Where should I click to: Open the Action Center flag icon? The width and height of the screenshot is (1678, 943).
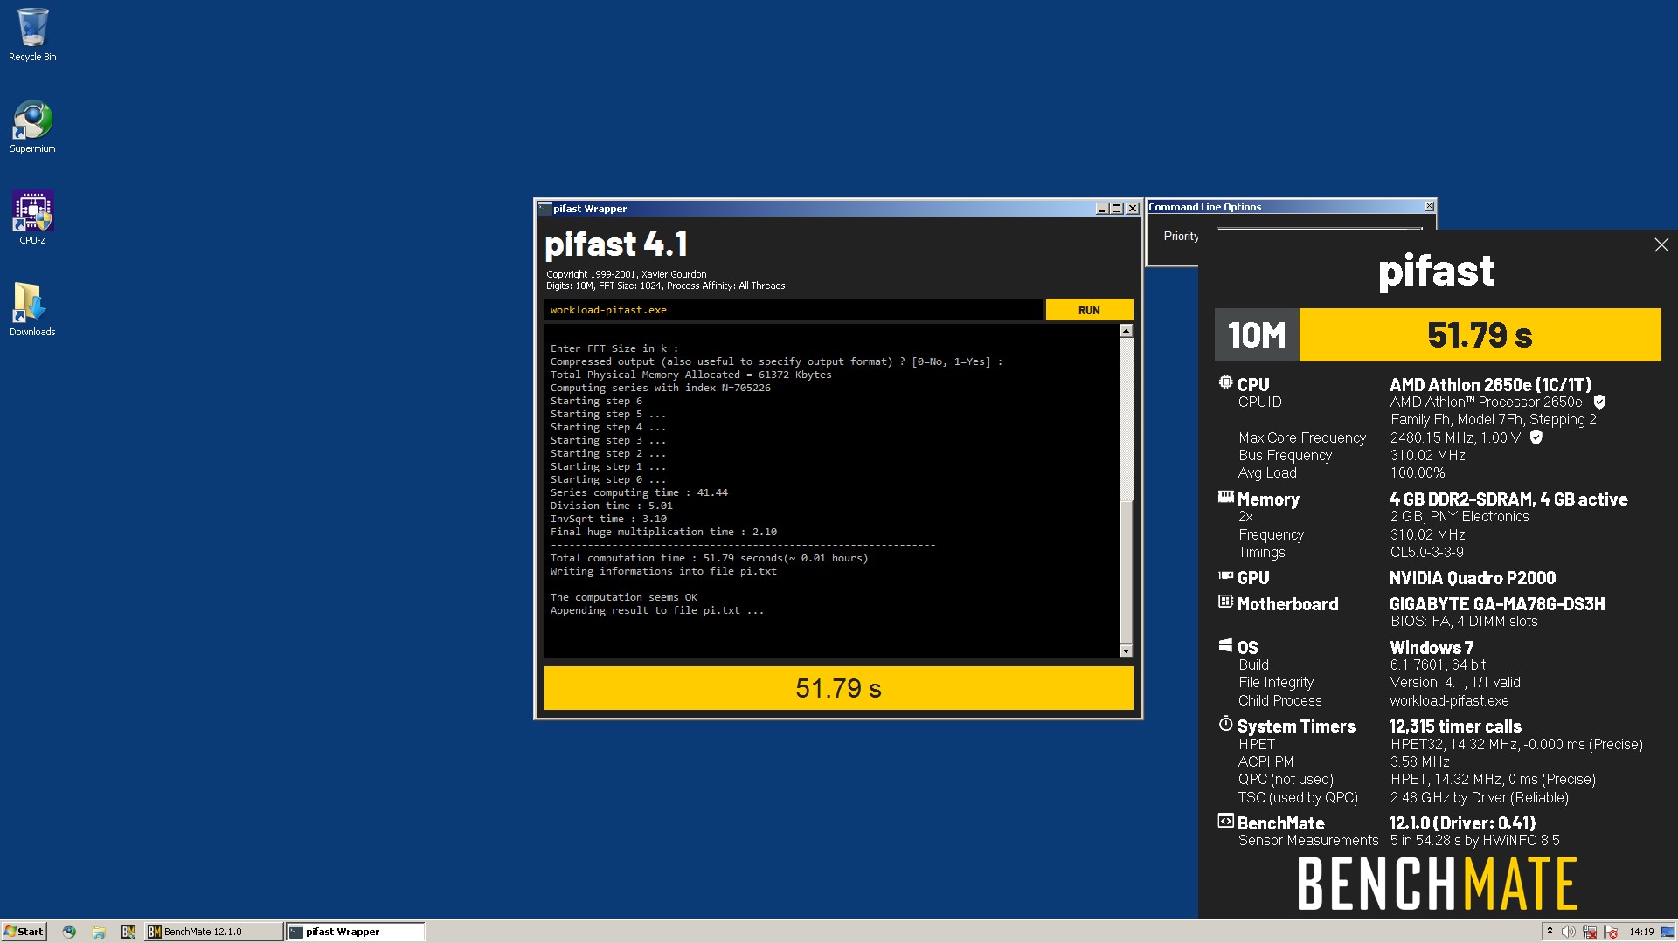[1611, 932]
